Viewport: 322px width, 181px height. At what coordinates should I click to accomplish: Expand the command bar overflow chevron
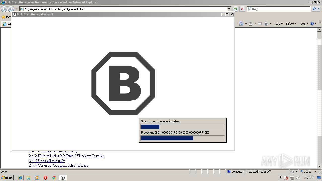tap(320, 22)
